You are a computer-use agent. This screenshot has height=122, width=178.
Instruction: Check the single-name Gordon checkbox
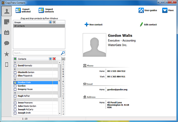click(x=15, y=86)
